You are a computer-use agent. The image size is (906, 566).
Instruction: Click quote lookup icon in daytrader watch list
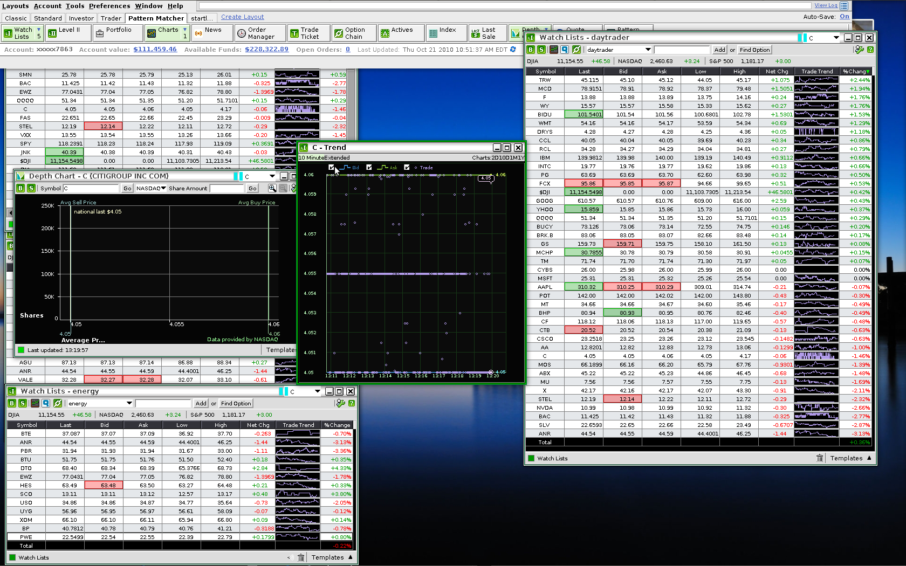click(x=565, y=50)
